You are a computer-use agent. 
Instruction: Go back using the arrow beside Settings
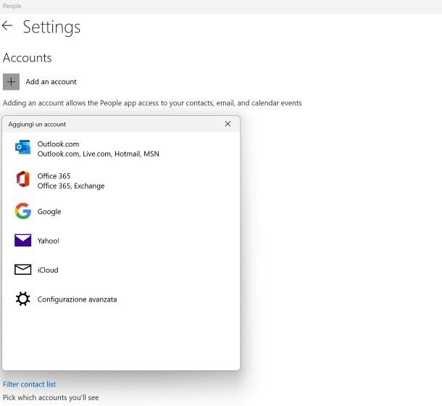coord(7,25)
